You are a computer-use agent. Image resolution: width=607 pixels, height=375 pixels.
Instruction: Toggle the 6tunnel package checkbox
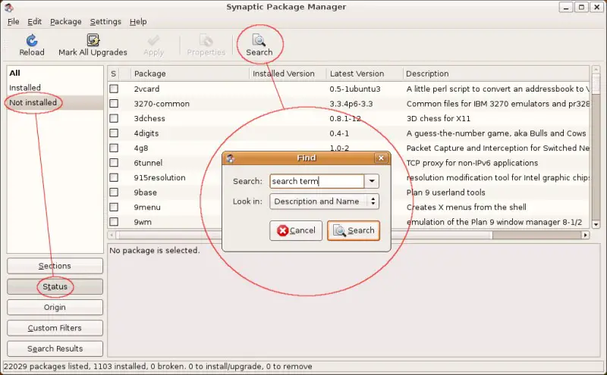click(114, 163)
